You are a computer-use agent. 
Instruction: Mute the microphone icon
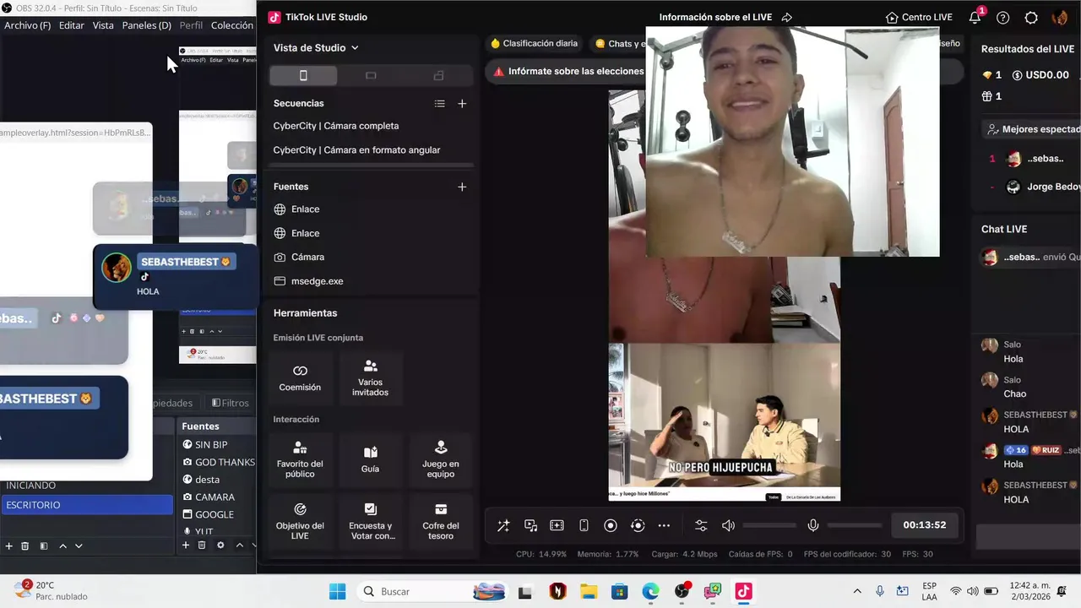click(x=812, y=525)
